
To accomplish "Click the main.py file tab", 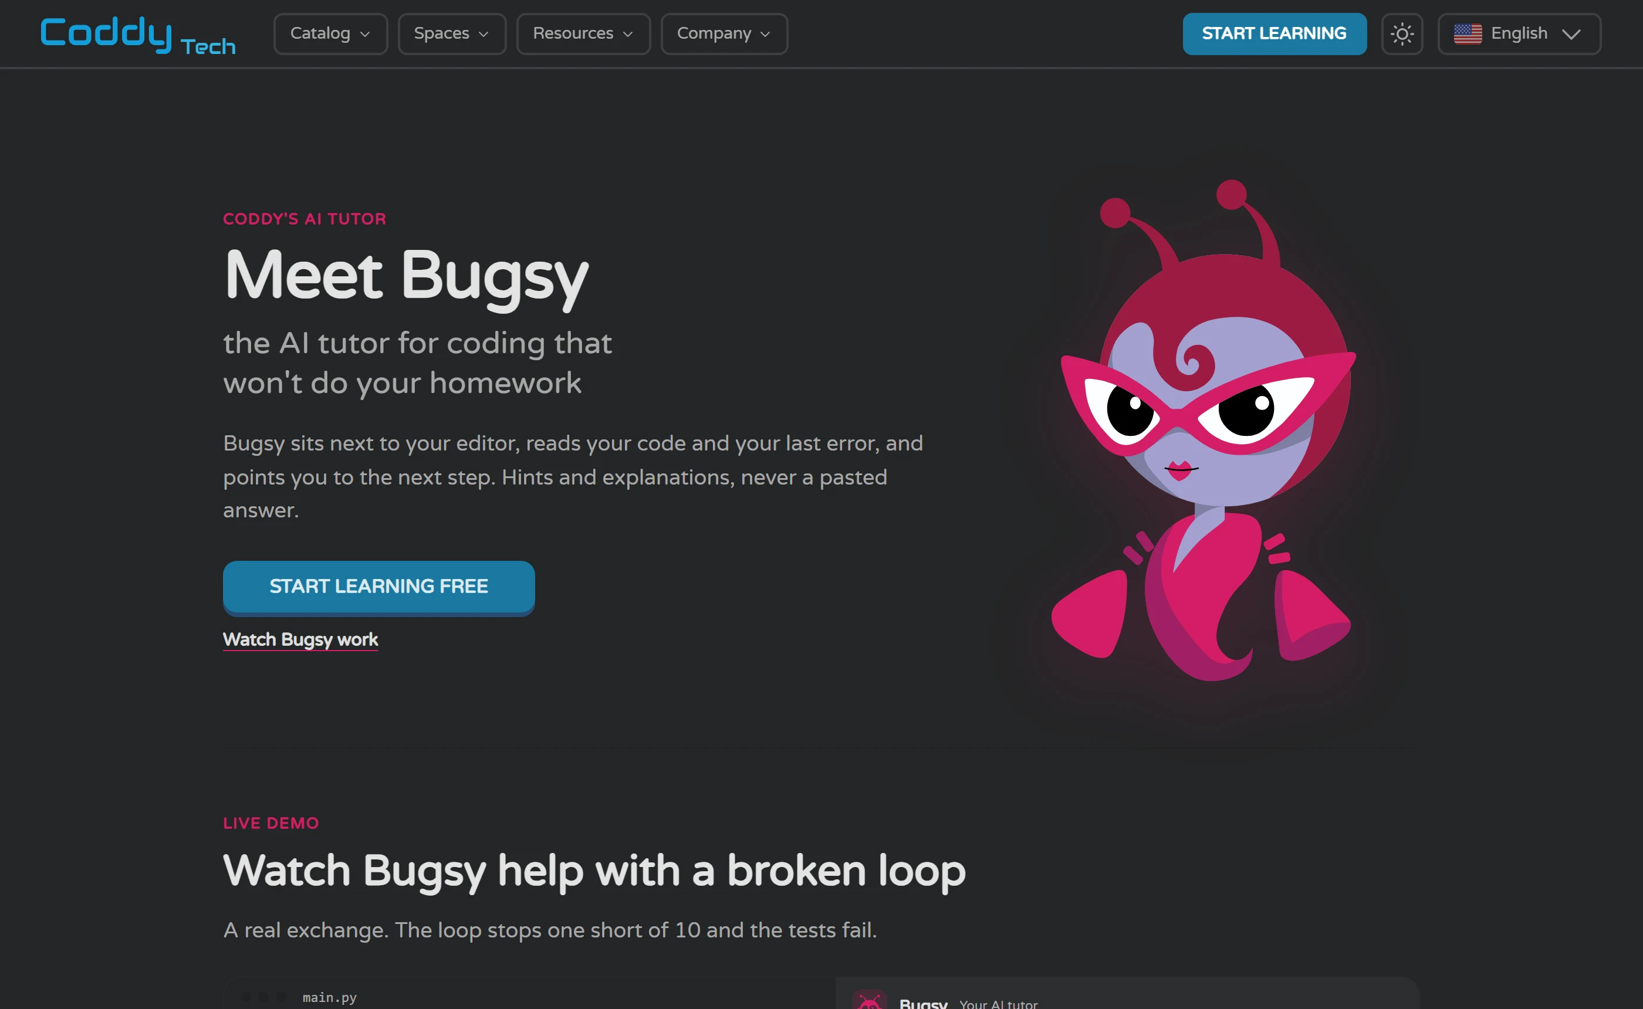I will pyautogui.click(x=330, y=997).
